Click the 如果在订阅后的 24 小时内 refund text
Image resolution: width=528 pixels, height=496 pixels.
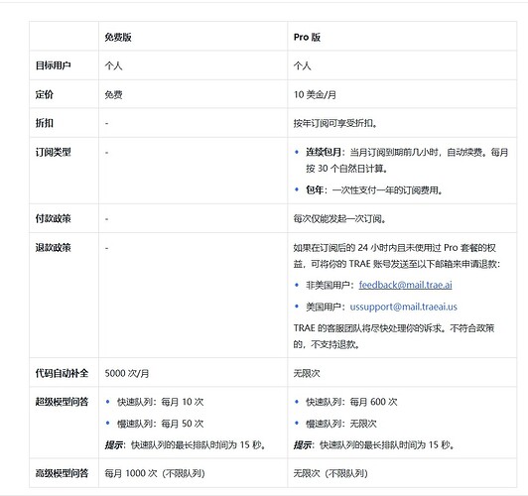[x=397, y=256]
